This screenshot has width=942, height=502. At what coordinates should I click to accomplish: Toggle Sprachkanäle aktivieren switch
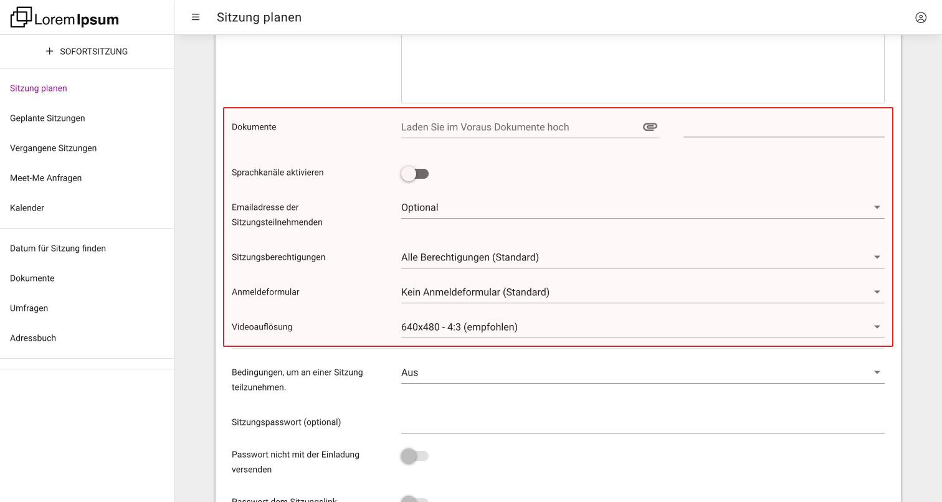415,174
